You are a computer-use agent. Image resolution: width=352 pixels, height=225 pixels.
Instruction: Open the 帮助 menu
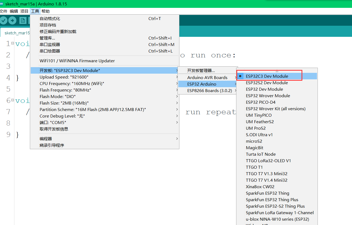pos(46,11)
